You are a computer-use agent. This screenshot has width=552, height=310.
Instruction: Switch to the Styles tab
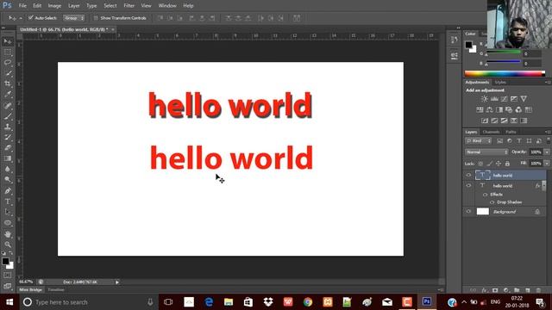click(x=500, y=83)
